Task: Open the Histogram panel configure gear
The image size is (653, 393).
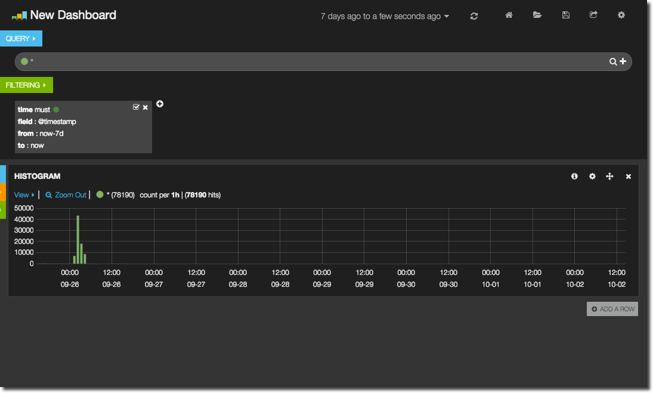Action: tap(592, 177)
